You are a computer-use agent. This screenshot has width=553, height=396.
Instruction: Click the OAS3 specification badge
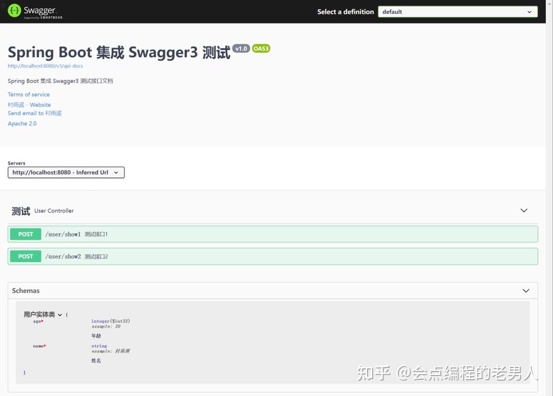[261, 49]
